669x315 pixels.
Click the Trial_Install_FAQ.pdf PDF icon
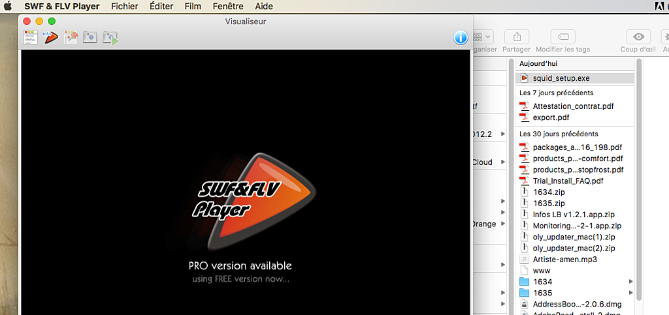click(x=524, y=181)
